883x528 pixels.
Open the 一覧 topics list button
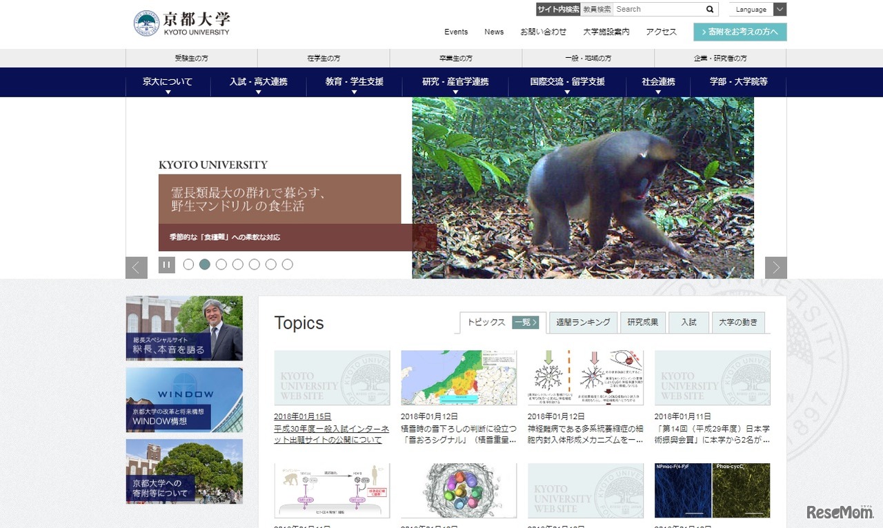tap(526, 322)
